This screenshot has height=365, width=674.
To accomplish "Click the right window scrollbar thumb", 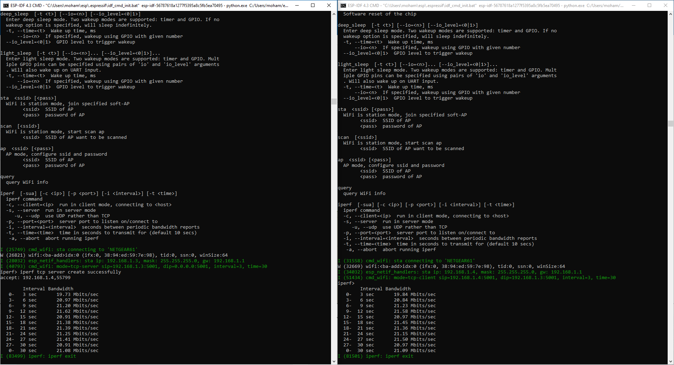I will point(670,123).
